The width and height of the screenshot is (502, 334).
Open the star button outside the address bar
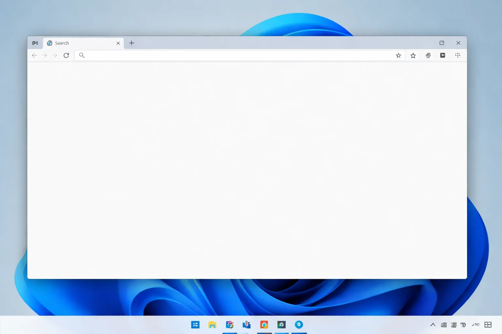413,55
